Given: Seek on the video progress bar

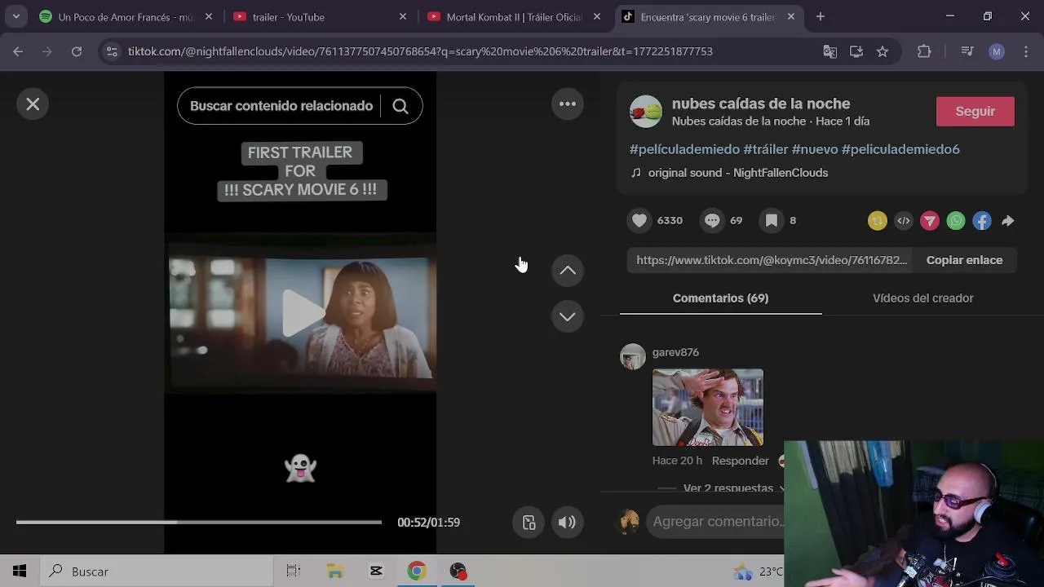Looking at the screenshot, I should pyautogui.click(x=198, y=522).
